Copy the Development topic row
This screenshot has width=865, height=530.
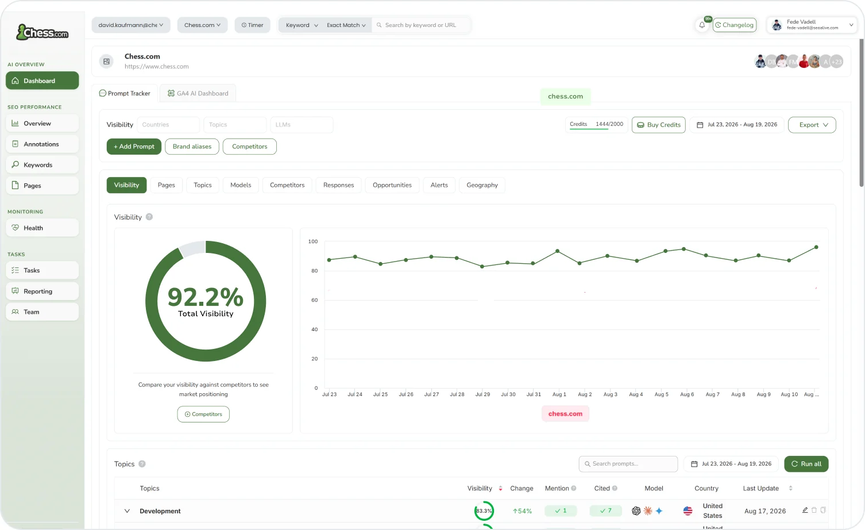pos(823,510)
